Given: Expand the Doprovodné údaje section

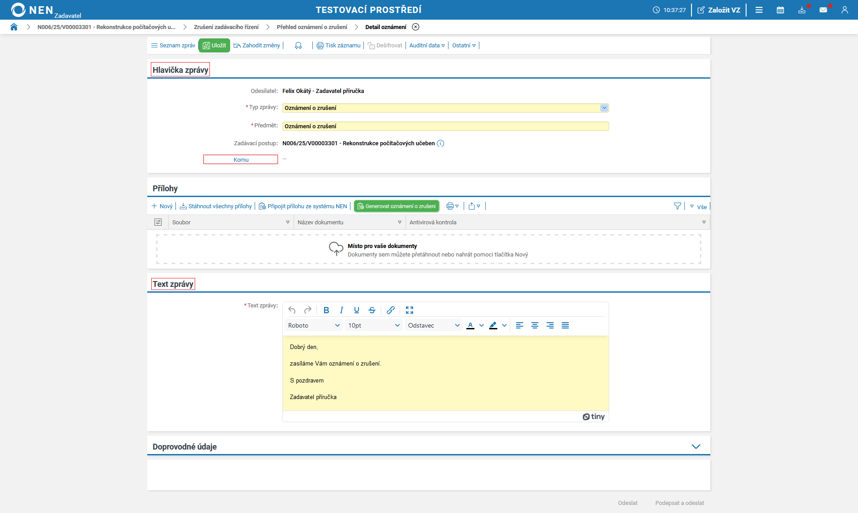Looking at the screenshot, I should 696,446.
